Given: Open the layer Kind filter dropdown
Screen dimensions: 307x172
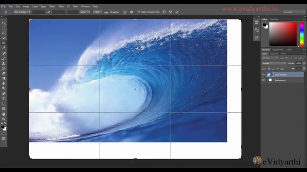Looking at the screenshot, I should click(x=271, y=58).
